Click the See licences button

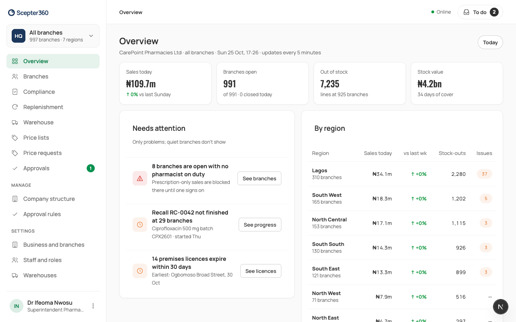261,271
